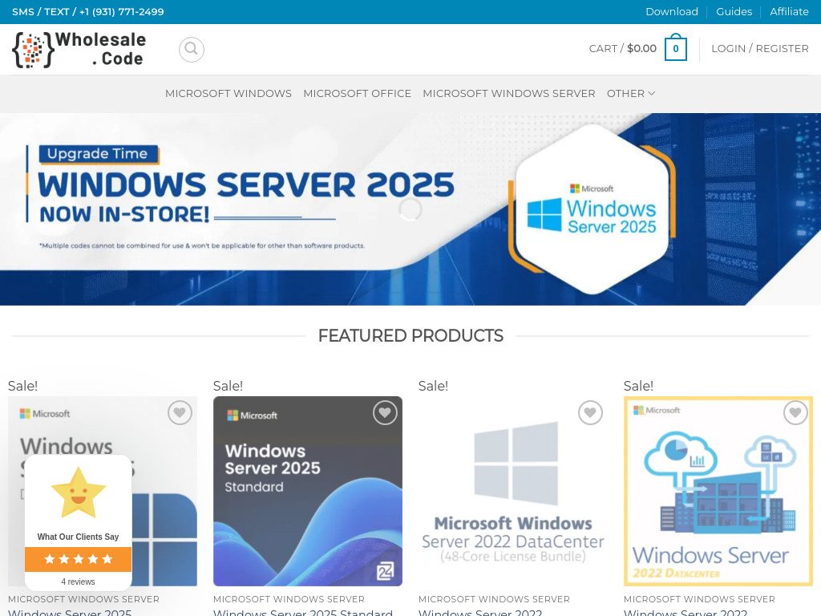Click the smiling star reviews icon
Screen dimensions: 821x616
[78, 493]
